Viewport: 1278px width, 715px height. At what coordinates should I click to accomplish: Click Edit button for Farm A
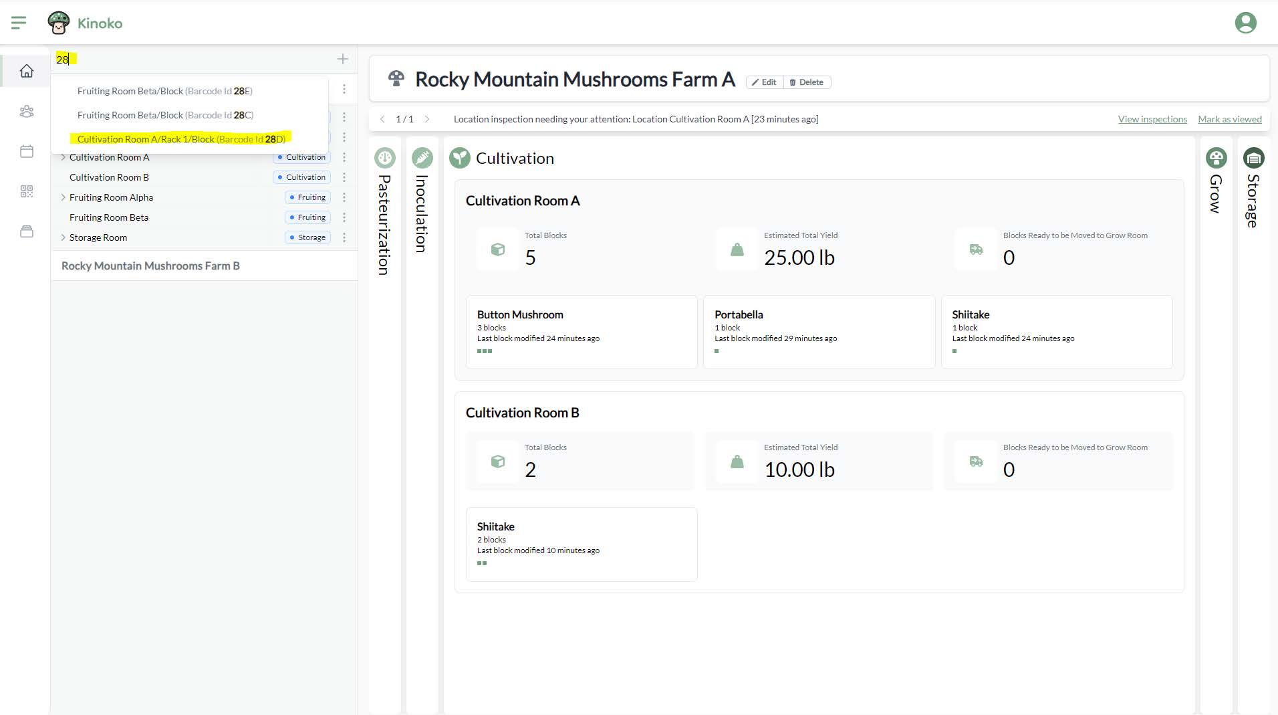coord(764,82)
